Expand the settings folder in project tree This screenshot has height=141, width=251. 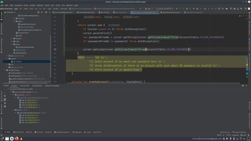(14, 18)
